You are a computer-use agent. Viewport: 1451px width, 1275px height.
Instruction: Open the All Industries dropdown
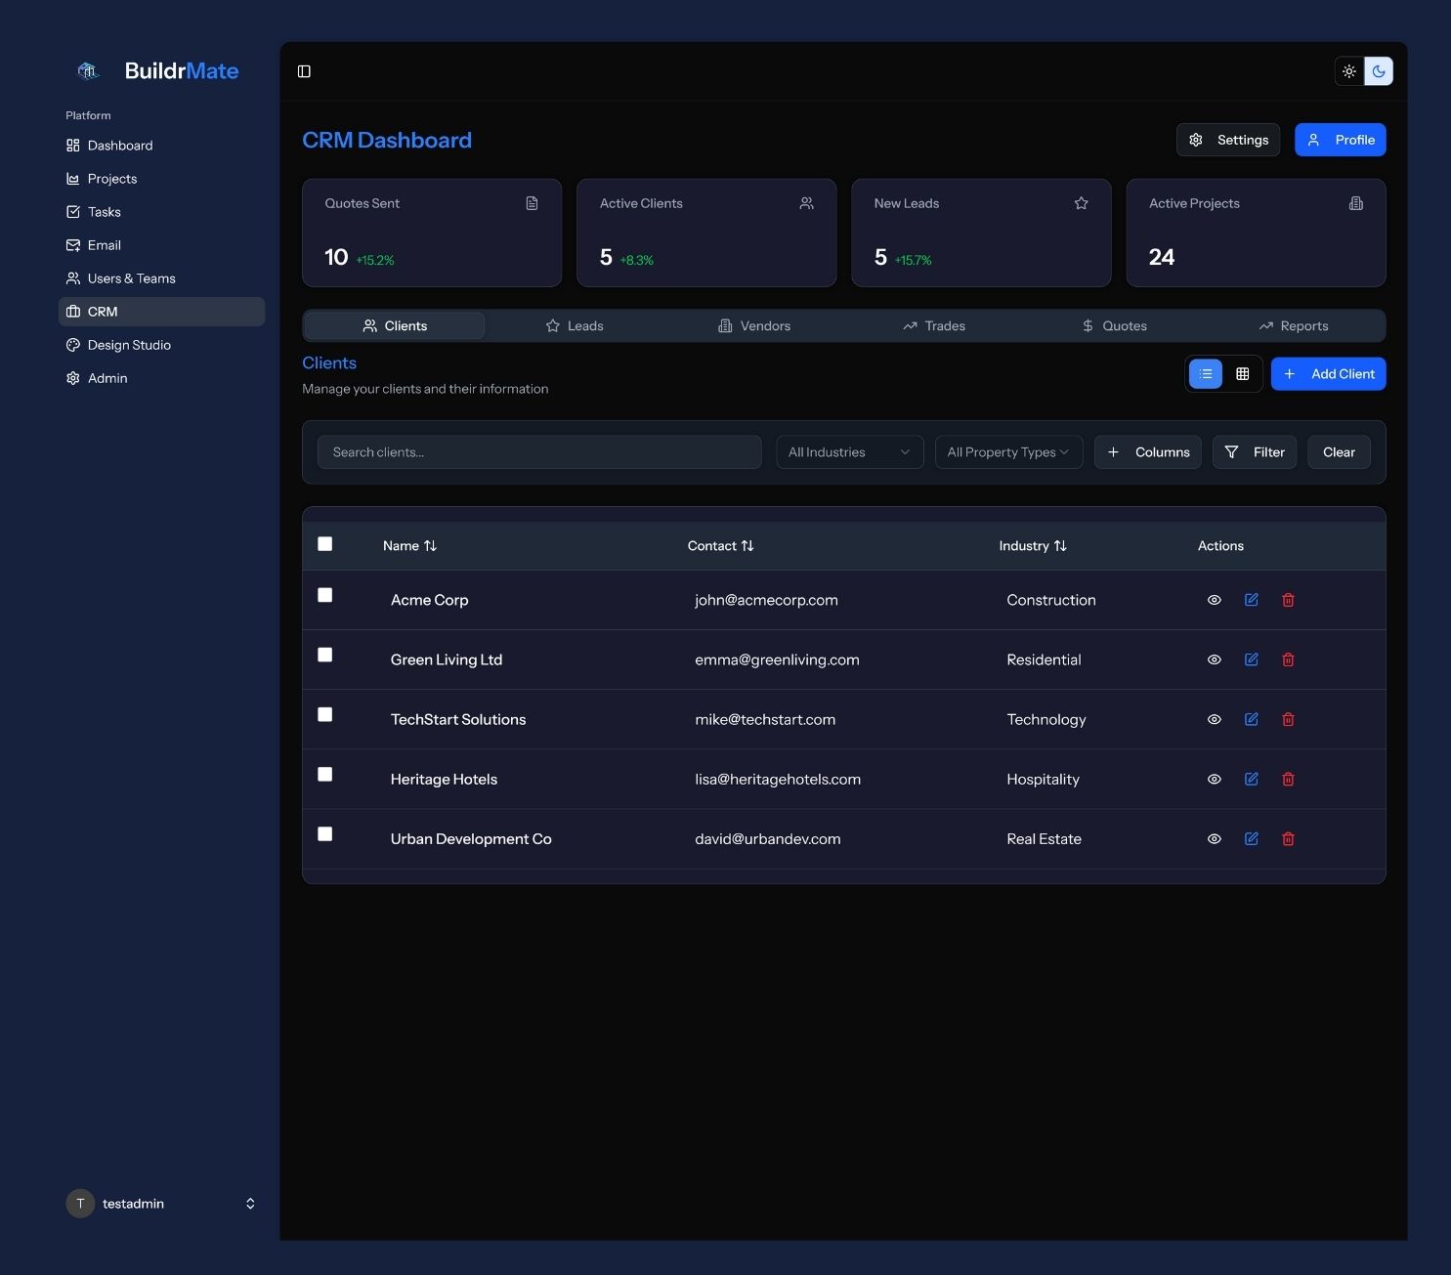click(848, 451)
